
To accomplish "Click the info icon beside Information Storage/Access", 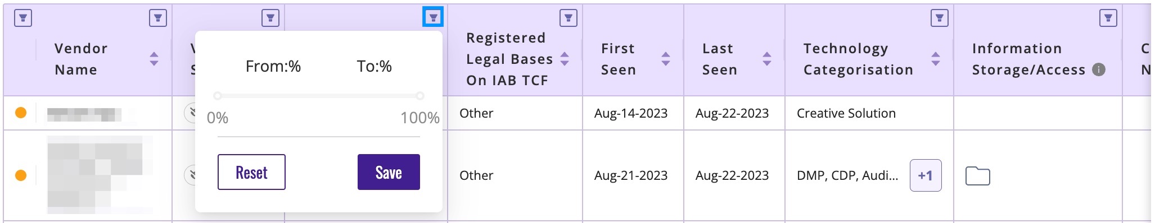I will [1098, 69].
